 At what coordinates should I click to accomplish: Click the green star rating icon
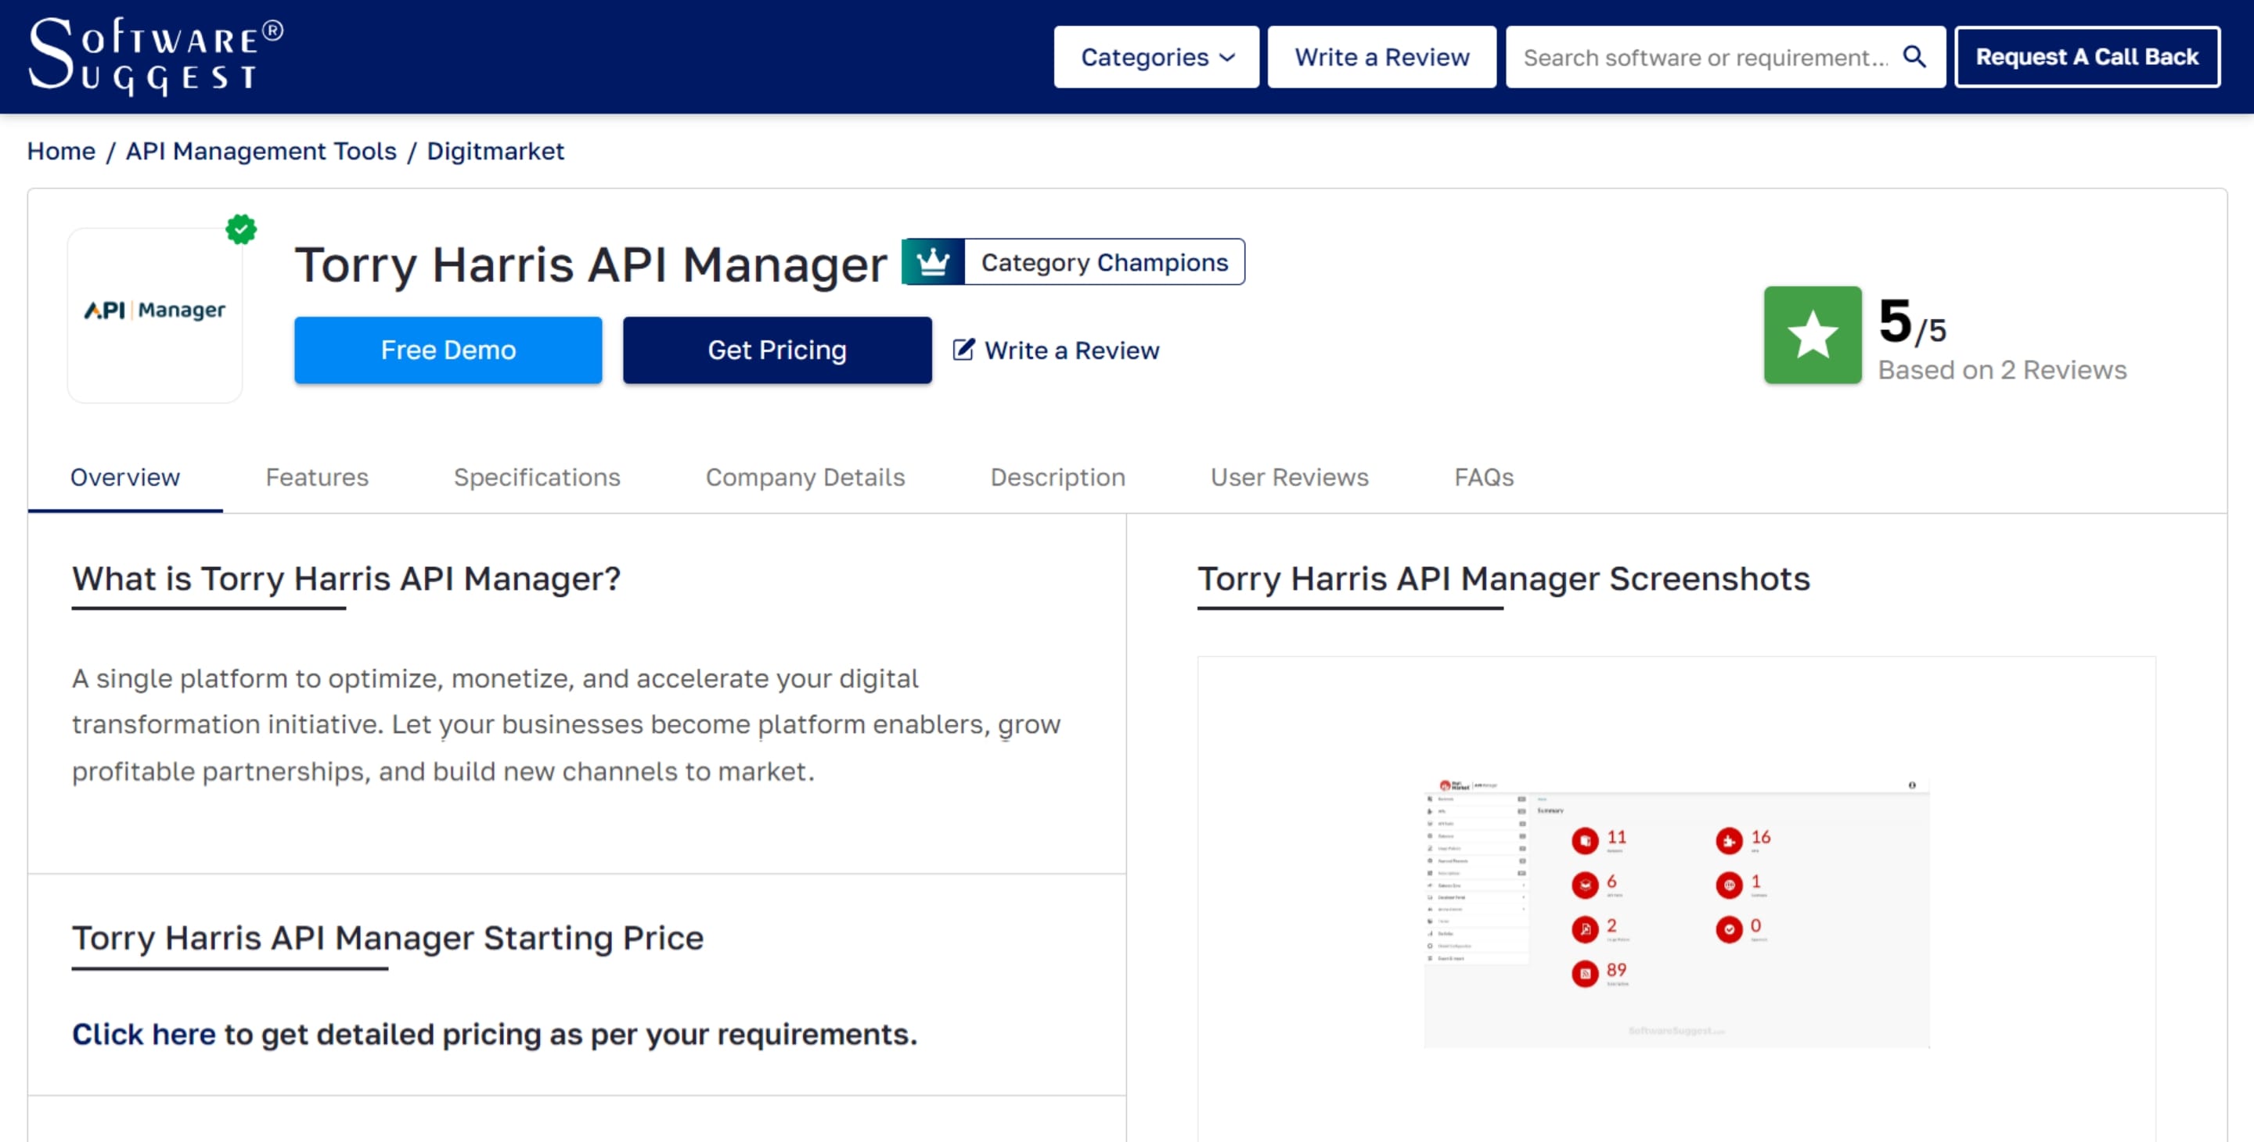[1812, 335]
